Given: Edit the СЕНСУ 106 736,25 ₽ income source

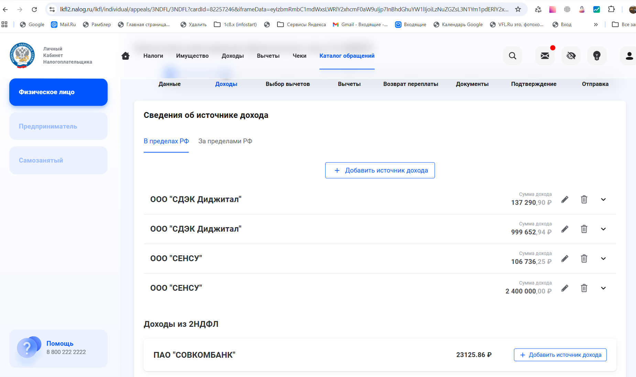Looking at the screenshot, I should 565,258.
